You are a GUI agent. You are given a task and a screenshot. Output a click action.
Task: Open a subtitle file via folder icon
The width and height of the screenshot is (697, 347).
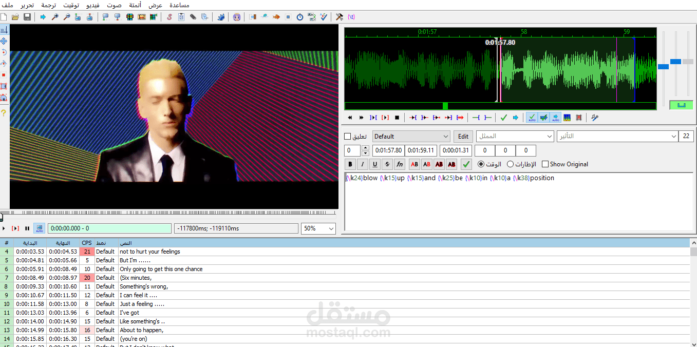coord(15,17)
